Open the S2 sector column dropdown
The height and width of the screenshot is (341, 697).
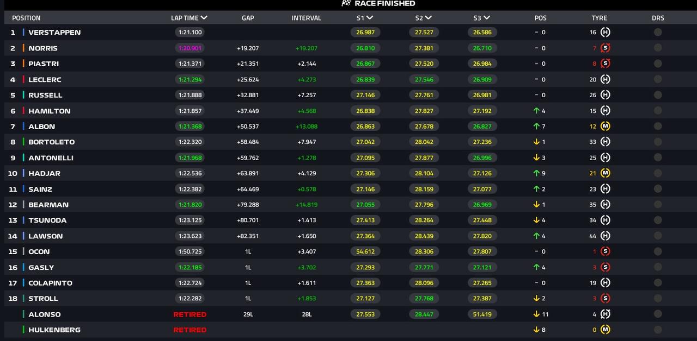pyautogui.click(x=429, y=18)
